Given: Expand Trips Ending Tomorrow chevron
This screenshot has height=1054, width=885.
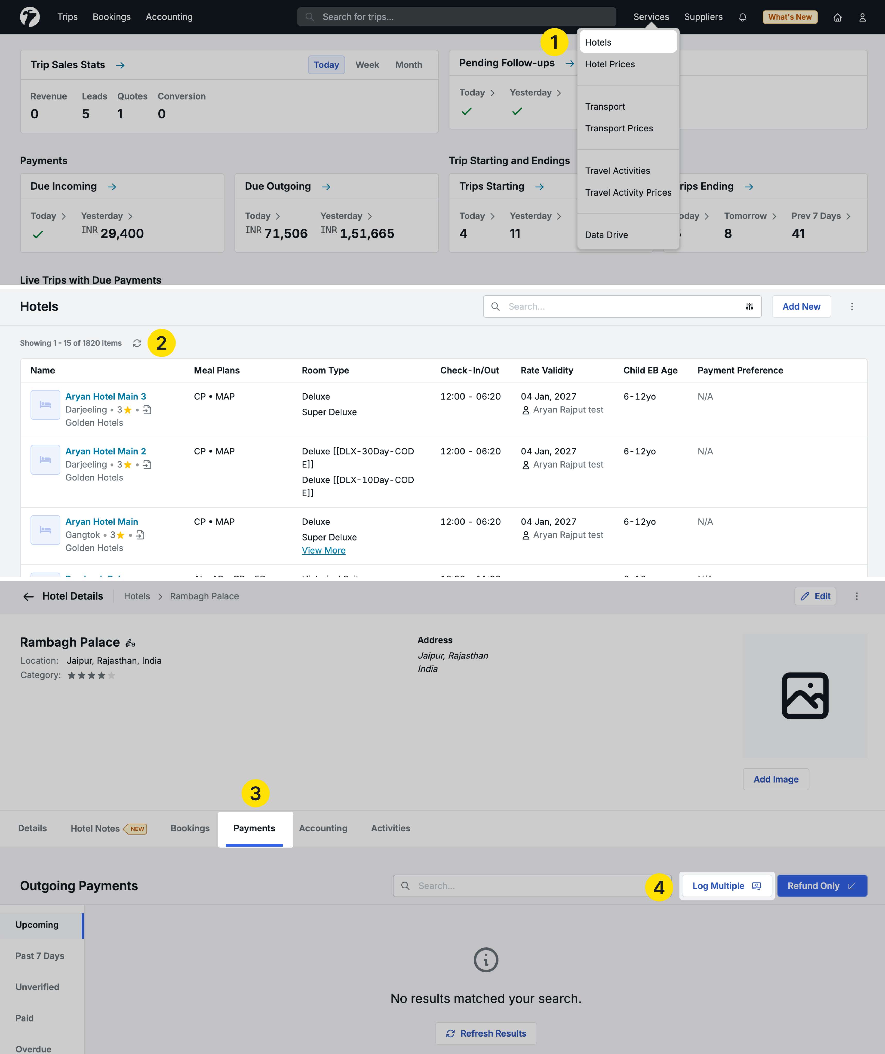Looking at the screenshot, I should click(774, 216).
